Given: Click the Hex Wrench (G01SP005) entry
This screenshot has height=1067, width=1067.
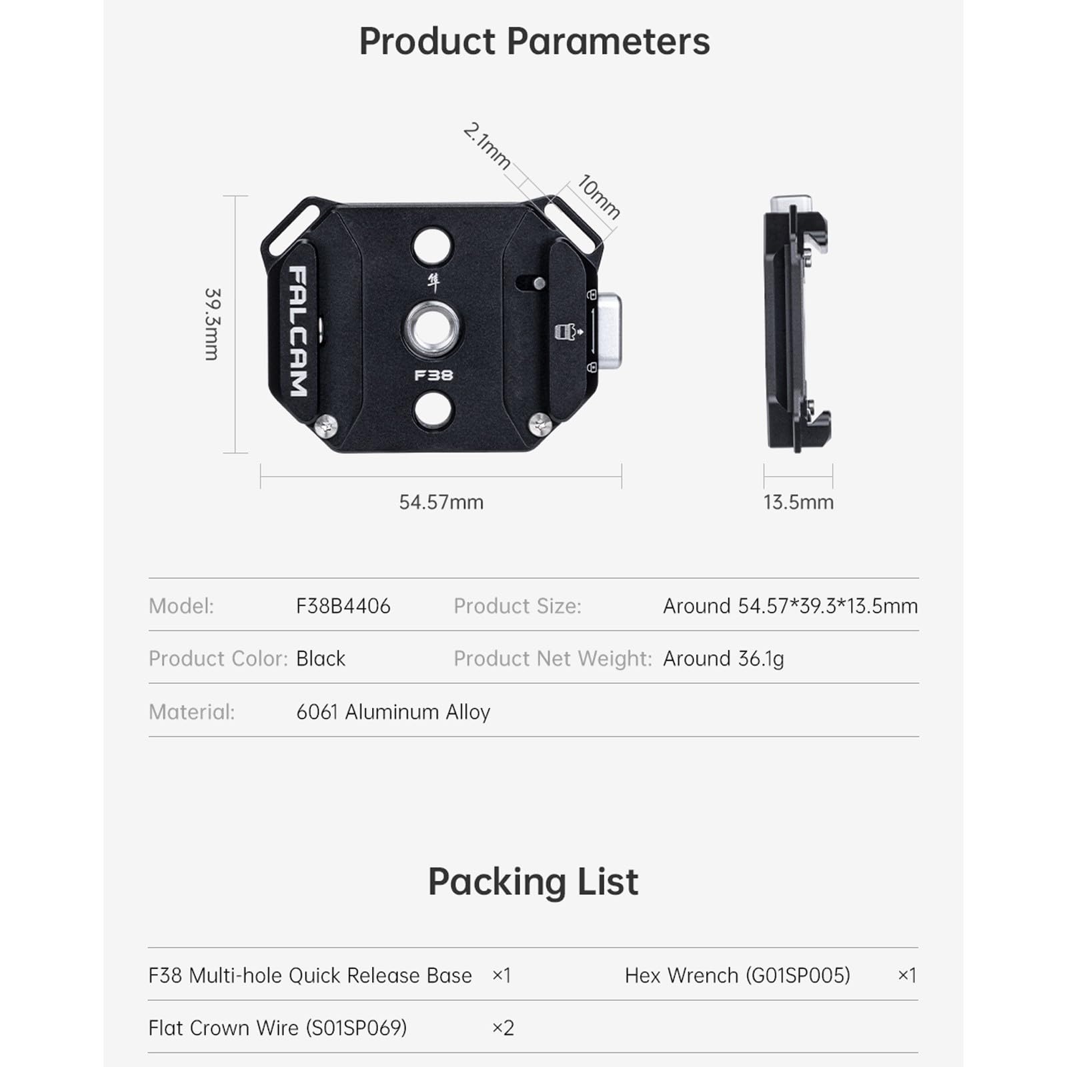Looking at the screenshot, I should tap(737, 975).
